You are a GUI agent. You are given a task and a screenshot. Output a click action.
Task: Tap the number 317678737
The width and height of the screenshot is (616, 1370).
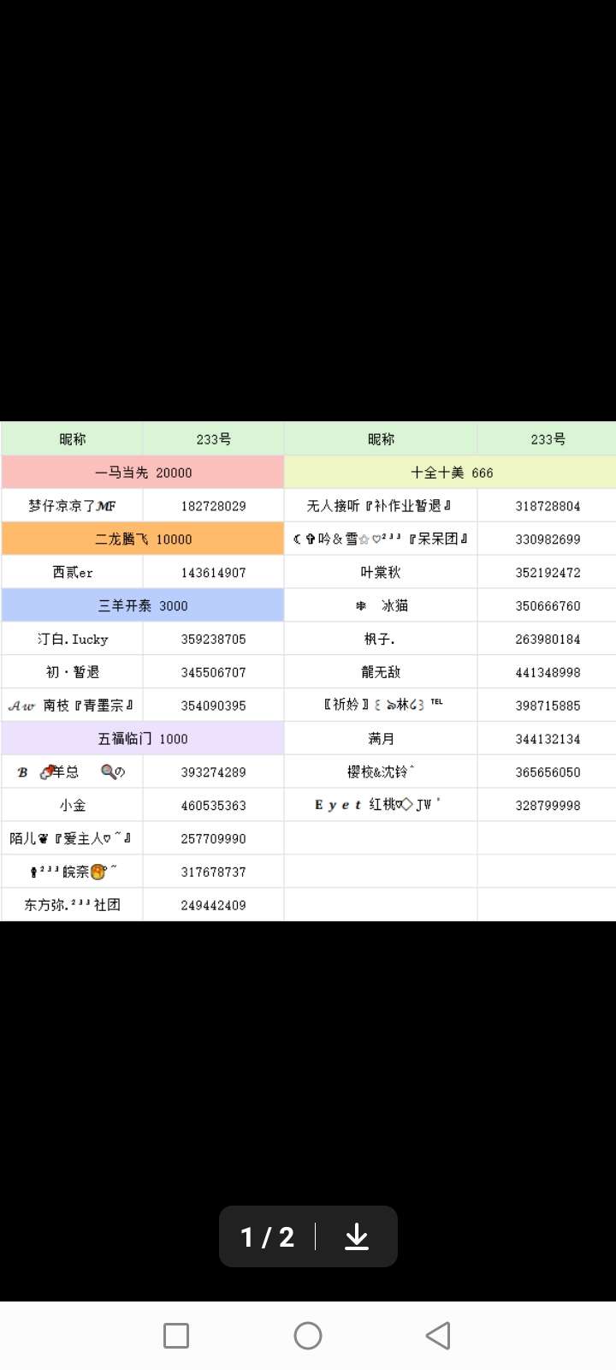[213, 872]
